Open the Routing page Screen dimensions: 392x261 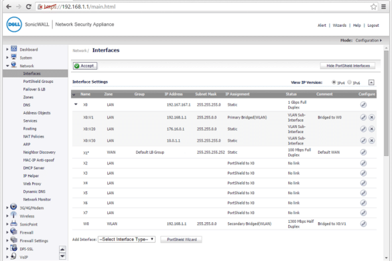[x=29, y=128]
